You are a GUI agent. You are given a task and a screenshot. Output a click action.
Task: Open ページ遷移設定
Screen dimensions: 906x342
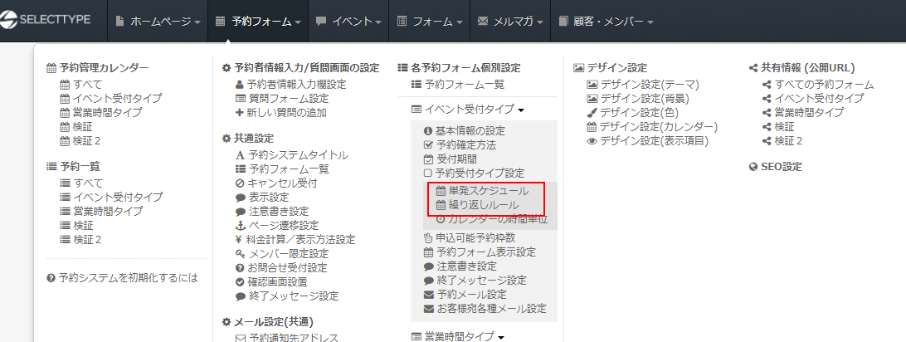click(x=277, y=225)
